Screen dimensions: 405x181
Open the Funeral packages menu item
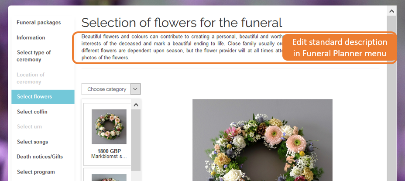tap(39, 23)
